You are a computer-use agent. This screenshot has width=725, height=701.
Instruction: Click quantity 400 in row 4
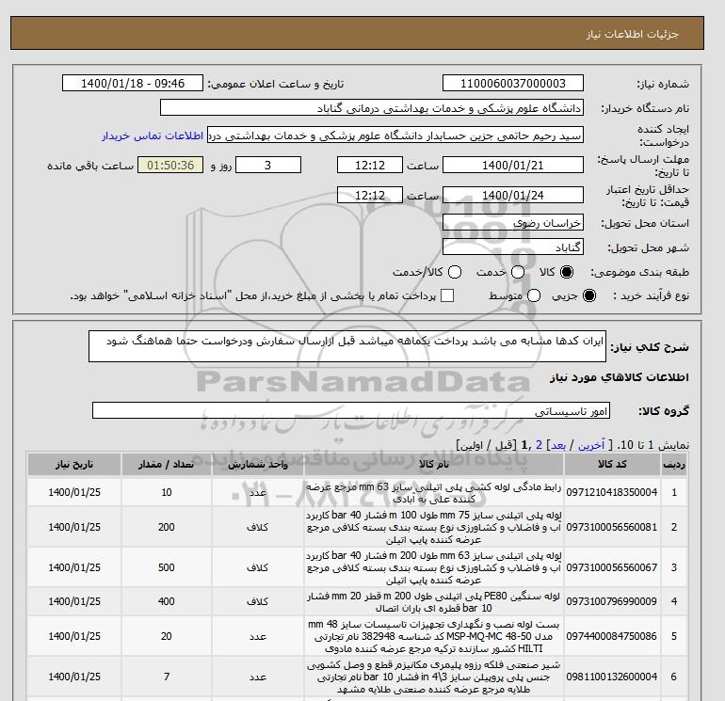[167, 601]
